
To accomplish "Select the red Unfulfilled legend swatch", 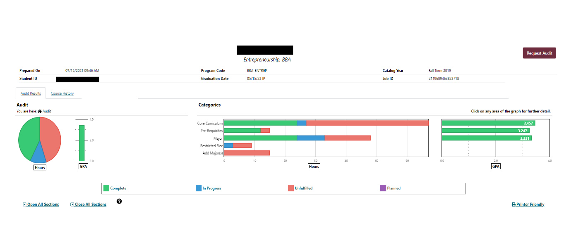I will coord(290,189).
